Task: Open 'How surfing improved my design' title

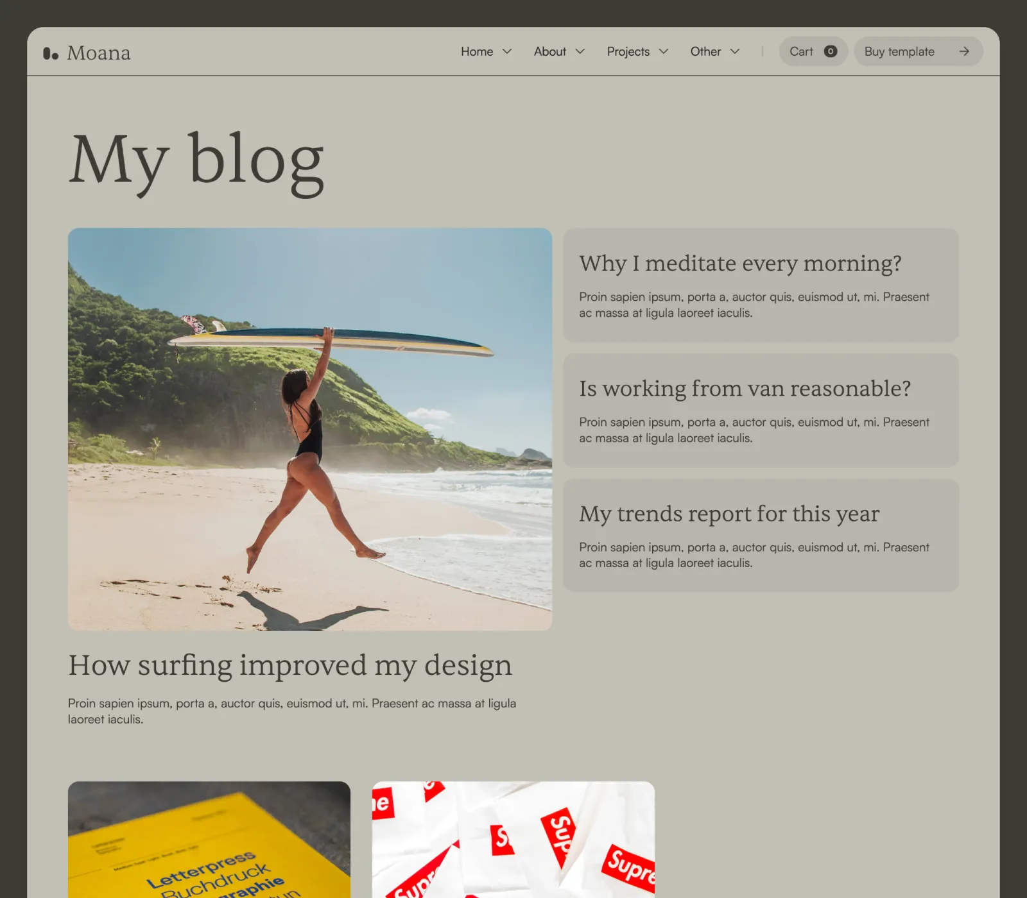Action: click(x=290, y=665)
